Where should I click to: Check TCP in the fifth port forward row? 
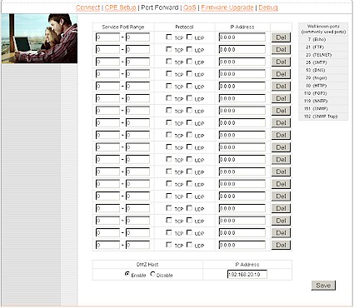(169, 86)
